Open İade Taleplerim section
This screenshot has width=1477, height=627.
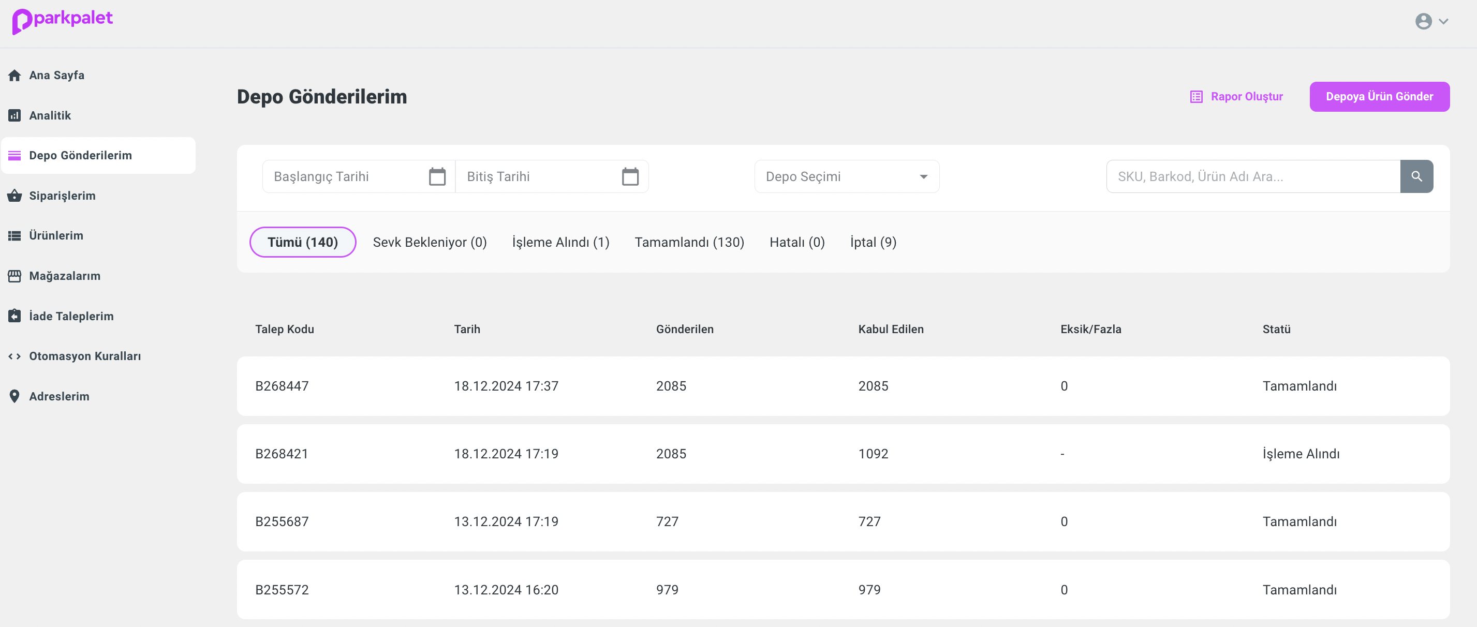coord(71,316)
